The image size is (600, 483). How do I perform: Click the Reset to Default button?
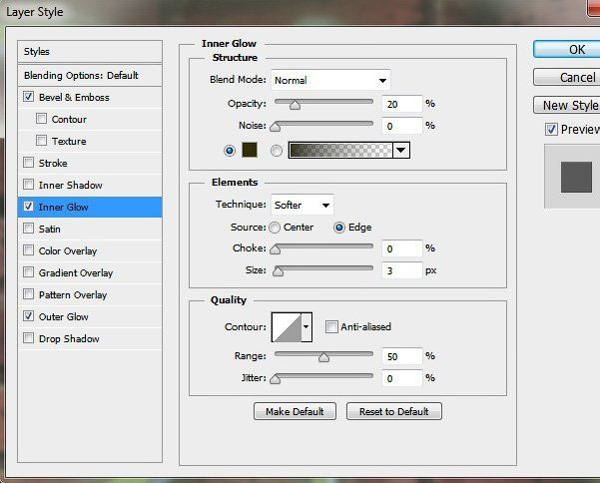coord(394,411)
